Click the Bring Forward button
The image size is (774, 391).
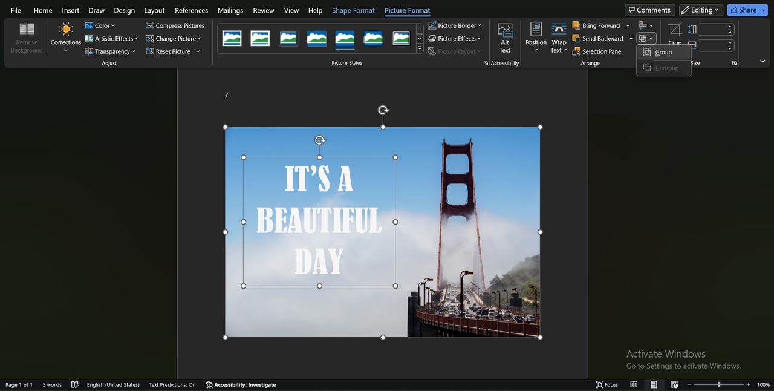tap(597, 25)
